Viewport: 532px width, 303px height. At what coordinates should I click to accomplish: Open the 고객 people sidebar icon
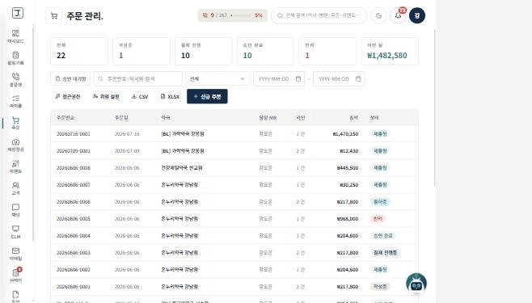click(x=15, y=188)
